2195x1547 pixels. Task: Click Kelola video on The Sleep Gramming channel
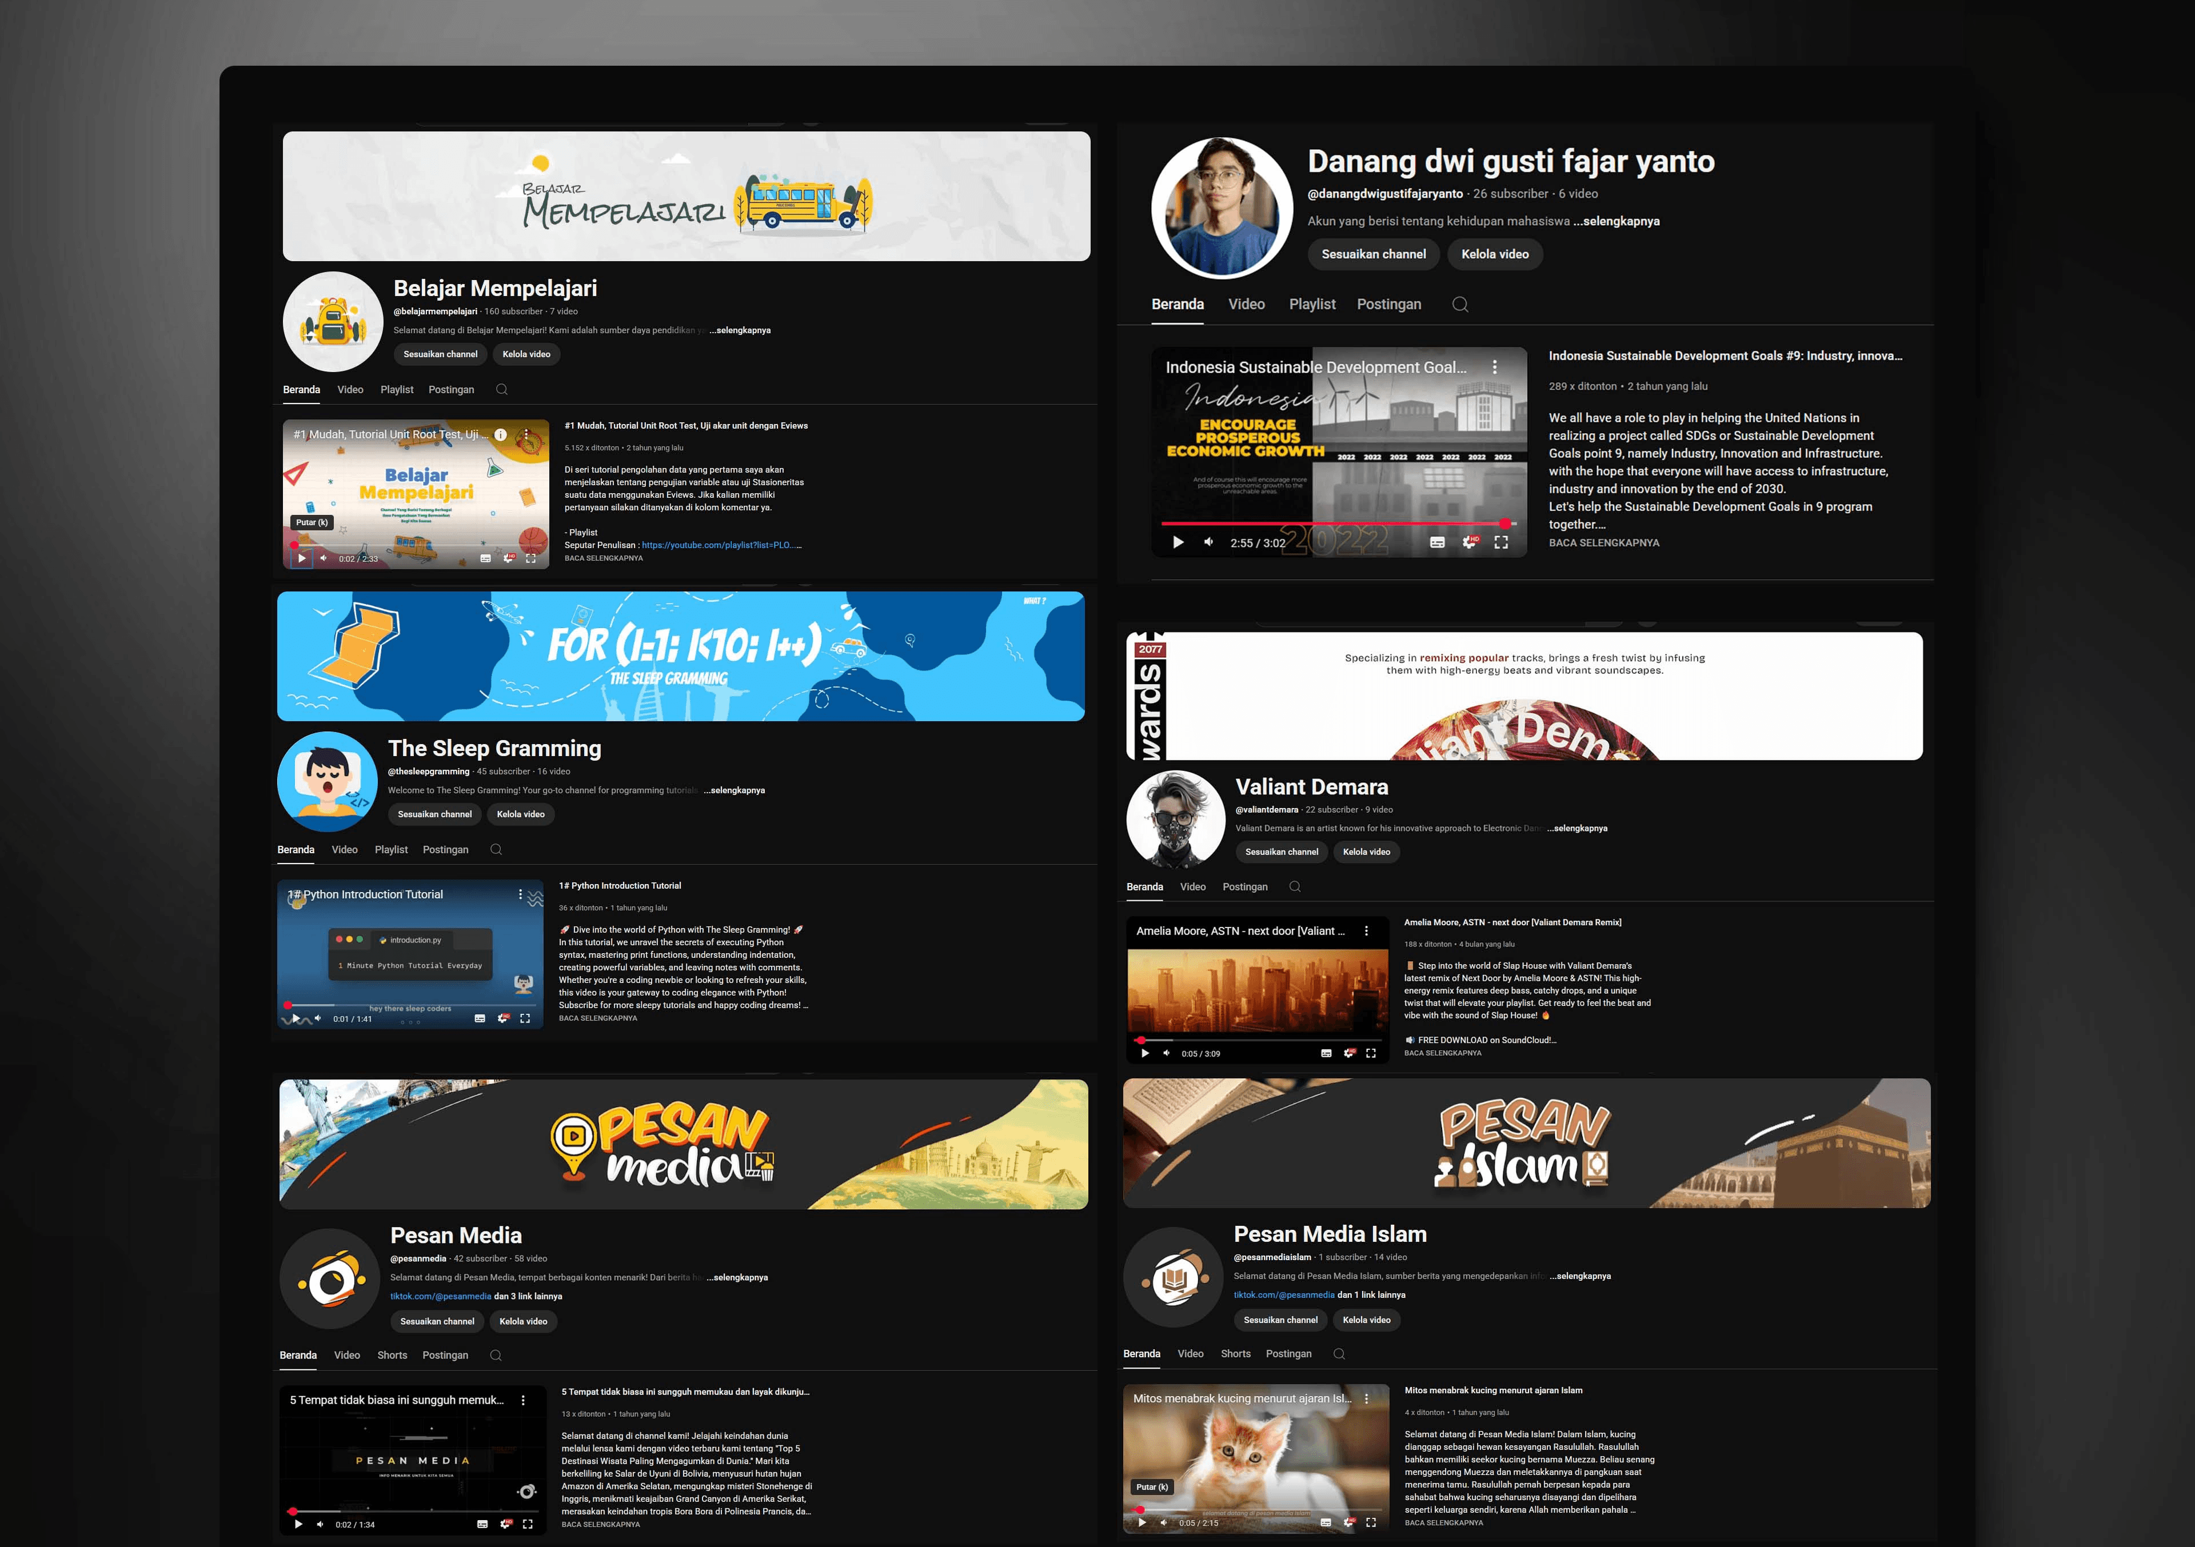(x=520, y=814)
